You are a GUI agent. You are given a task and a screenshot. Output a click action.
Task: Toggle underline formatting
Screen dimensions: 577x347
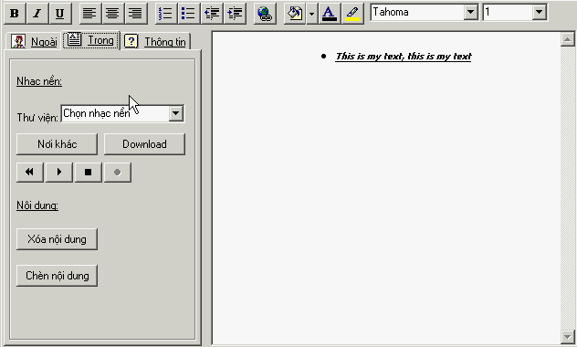[x=60, y=14]
